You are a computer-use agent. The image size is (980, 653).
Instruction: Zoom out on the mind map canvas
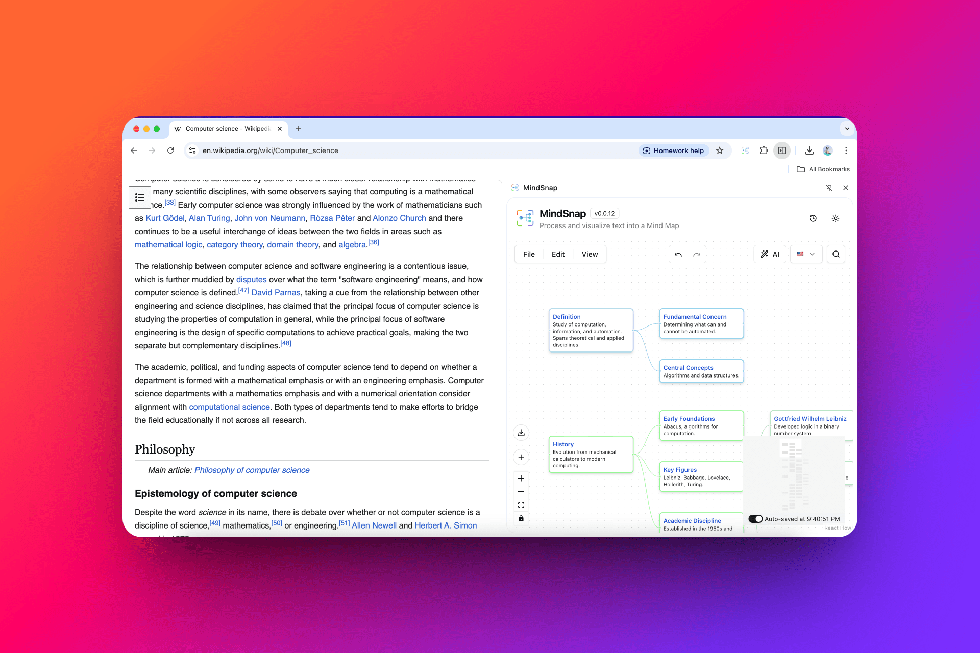[521, 491]
